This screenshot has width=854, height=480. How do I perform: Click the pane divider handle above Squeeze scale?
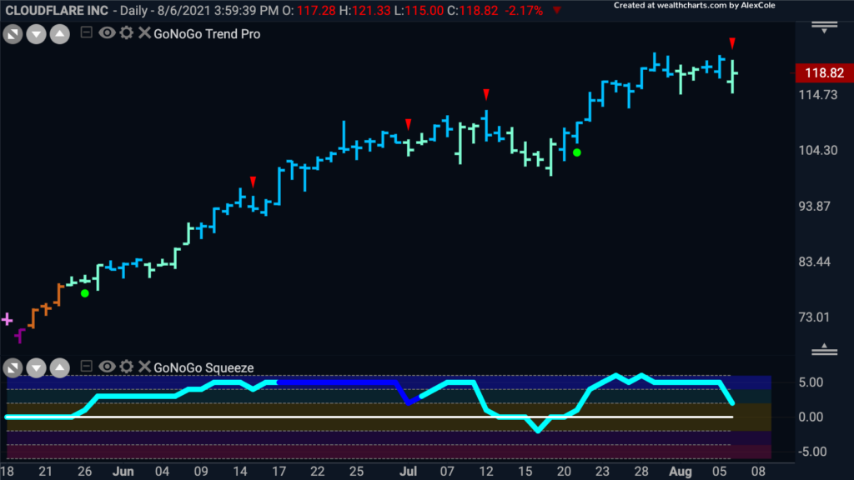(x=824, y=349)
